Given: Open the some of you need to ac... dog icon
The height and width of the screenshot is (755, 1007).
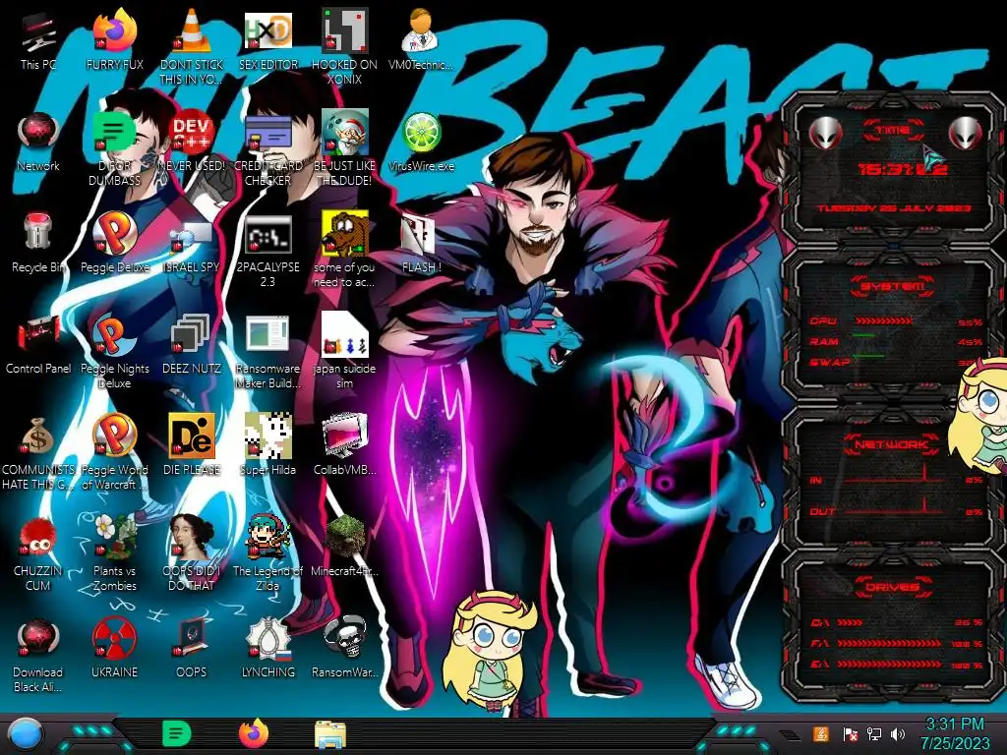Looking at the screenshot, I should (344, 233).
